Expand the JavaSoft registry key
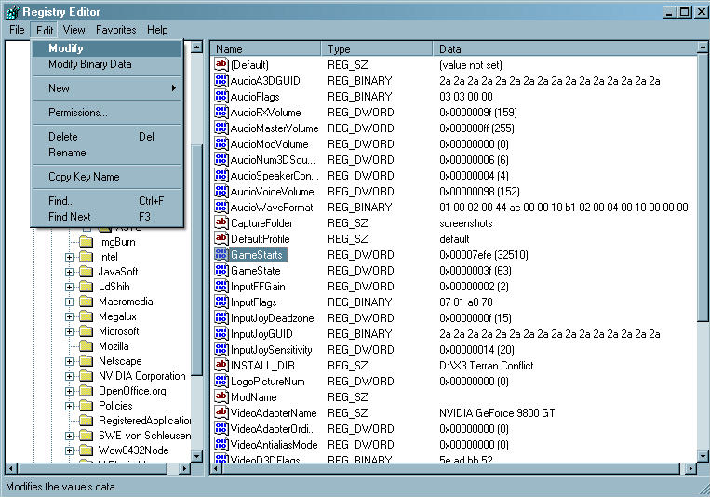This screenshot has height=497, width=710. [x=69, y=272]
